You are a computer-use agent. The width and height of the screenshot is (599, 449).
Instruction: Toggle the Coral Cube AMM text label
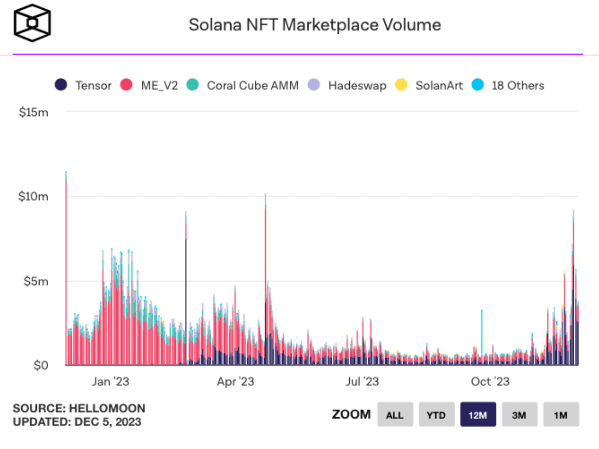(x=252, y=85)
